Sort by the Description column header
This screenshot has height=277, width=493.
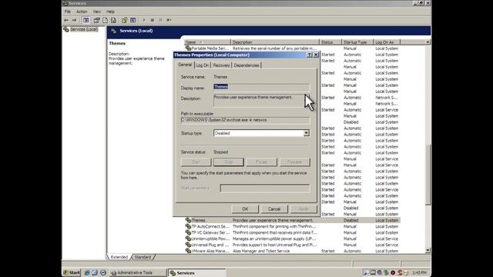[x=275, y=42]
